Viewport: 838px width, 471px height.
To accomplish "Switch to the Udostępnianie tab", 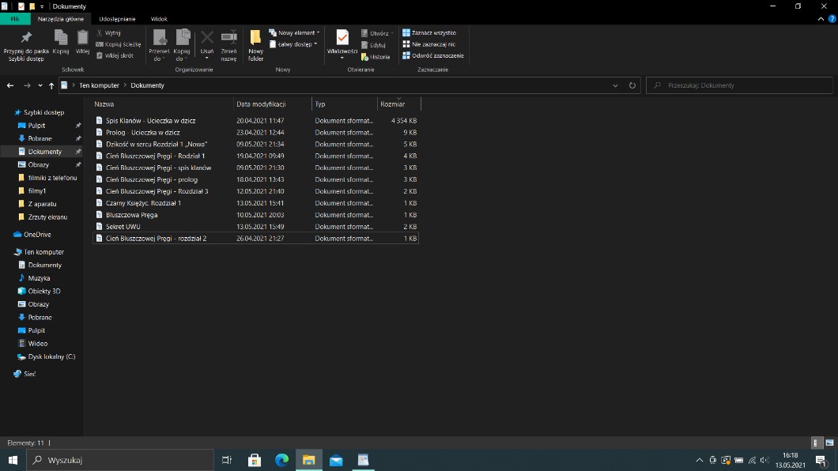I will tap(117, 18).
